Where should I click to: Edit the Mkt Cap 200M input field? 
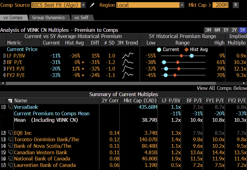point(220,5)
